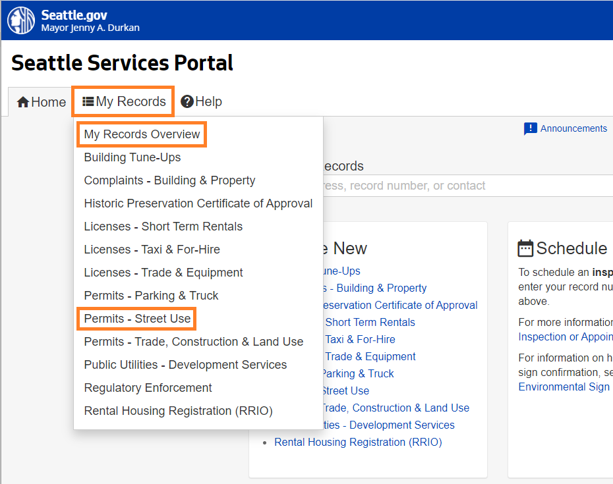
Task: Select My Records Overview from the menu
Action: (x=141, y=134)
